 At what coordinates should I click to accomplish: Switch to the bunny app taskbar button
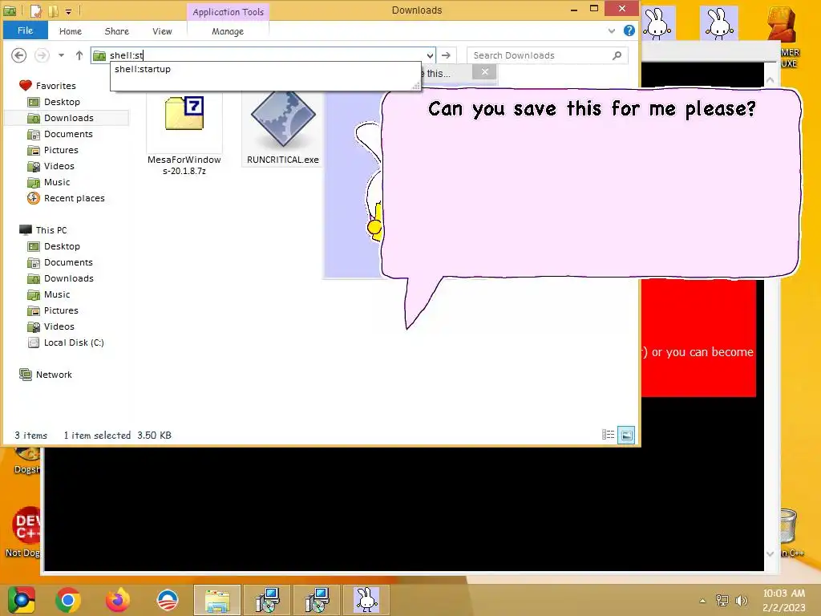coord(366,600)
